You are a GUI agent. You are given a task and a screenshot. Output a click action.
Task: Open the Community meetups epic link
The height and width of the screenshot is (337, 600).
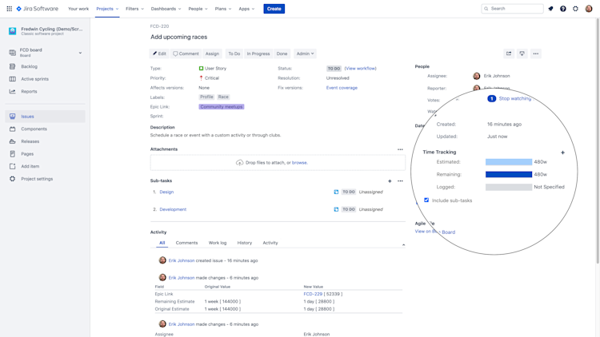coord(221,107)
